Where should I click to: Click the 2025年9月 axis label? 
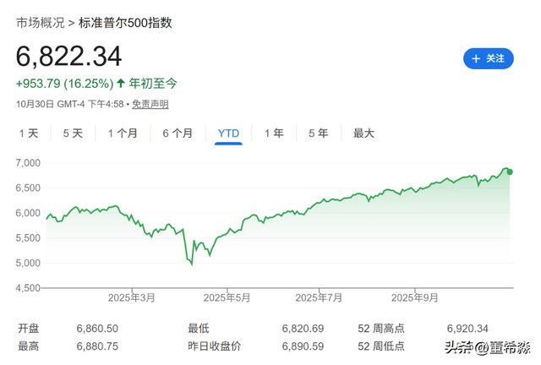(x=414, y=297)
